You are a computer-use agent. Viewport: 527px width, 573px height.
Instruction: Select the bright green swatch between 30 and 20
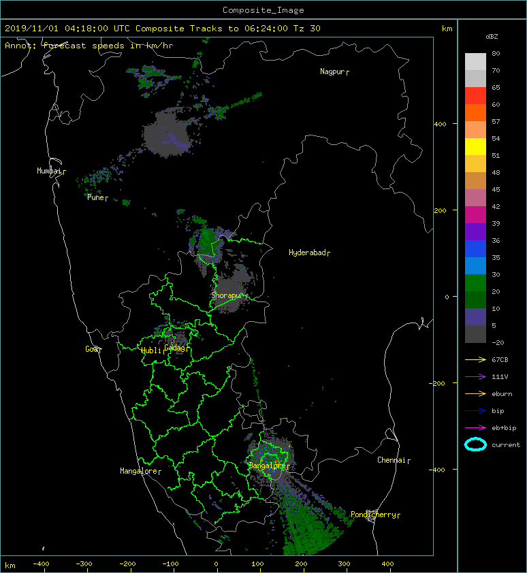tap(475, 283)
